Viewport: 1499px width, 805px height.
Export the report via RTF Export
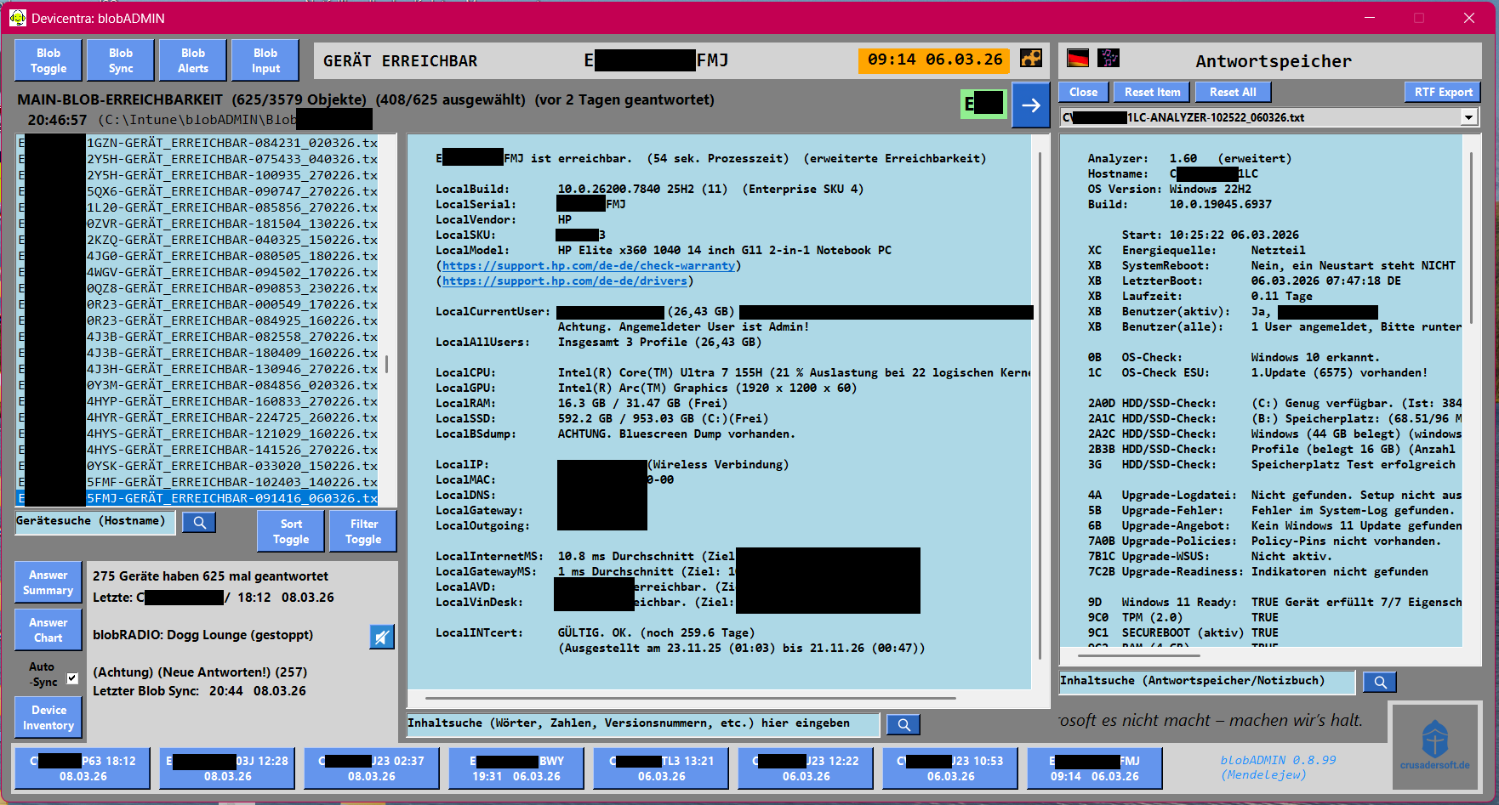1442,91
